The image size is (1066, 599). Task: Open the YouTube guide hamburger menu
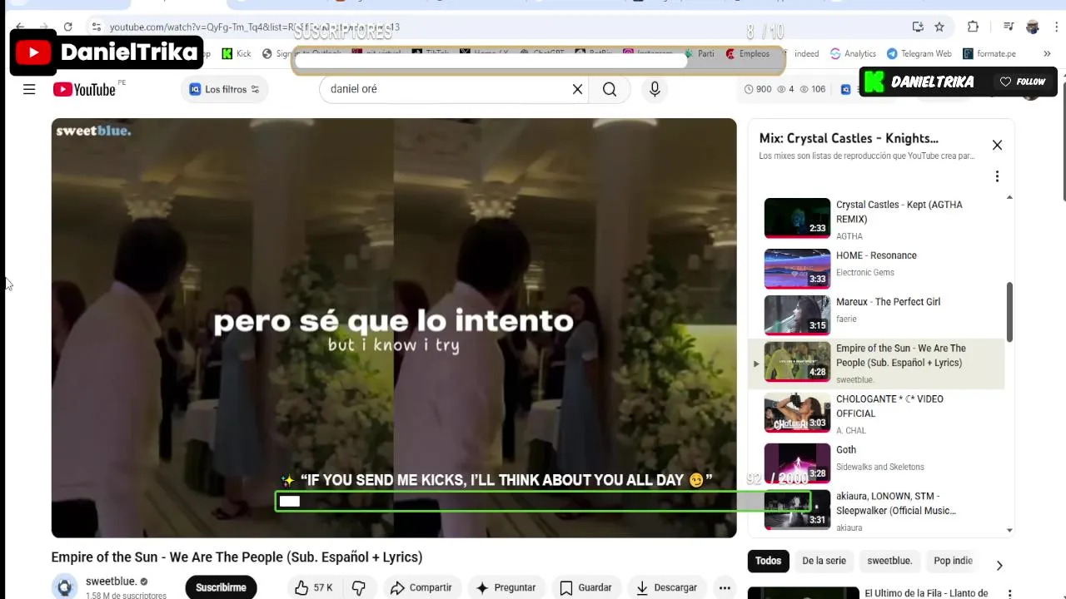click(x=29, y=89)
